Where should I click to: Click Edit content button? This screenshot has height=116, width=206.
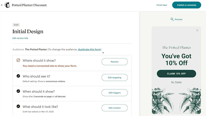pos(115,108)
